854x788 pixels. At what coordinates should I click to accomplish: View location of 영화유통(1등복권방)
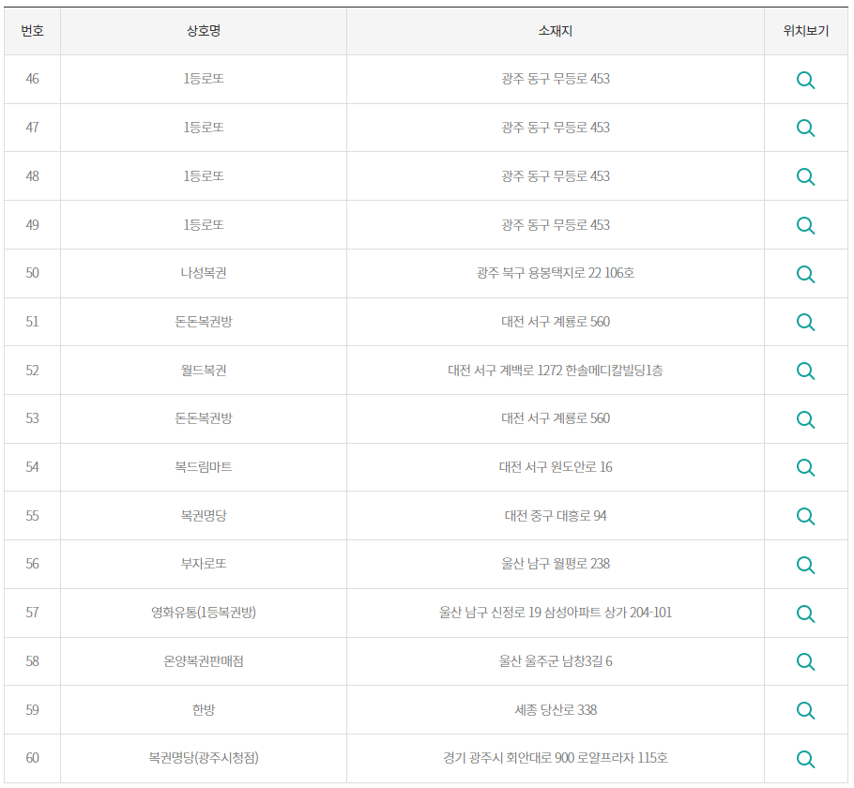pyautogui.click(x=805, y=614)
